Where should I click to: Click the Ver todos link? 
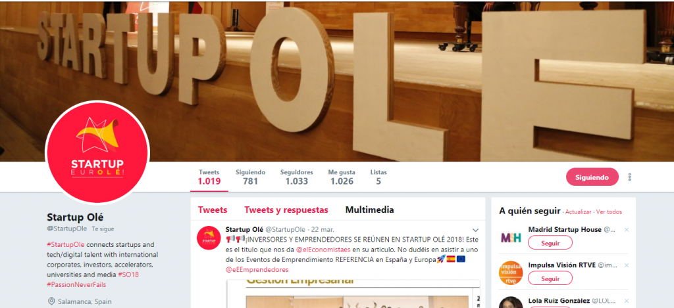(609, 212)
